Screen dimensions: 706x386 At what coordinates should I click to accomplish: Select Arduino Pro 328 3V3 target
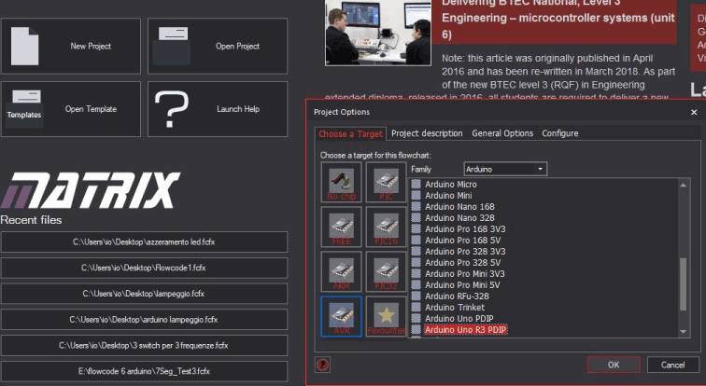tap(465, 252)
